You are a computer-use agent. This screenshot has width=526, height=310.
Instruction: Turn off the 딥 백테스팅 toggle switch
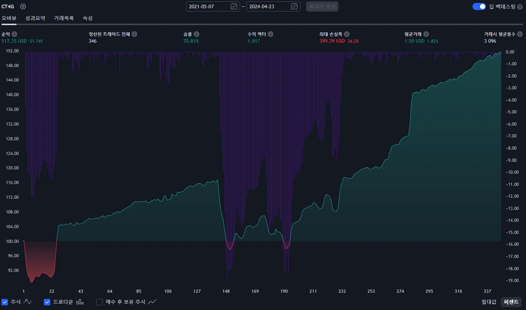[x=479, y=7]
